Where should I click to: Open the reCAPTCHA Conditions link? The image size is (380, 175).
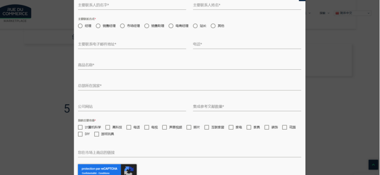click(x=104, y=173)
